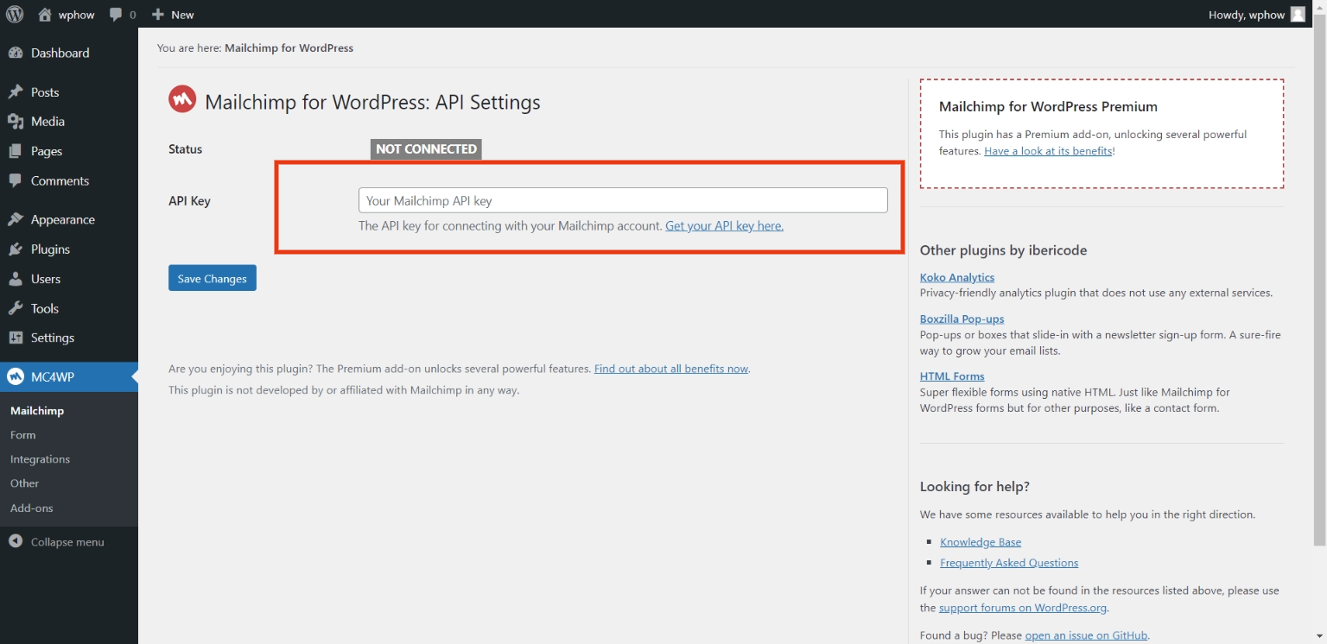Click Howdy, wphow account text
1327x644 pixels.
point(1247,15)
